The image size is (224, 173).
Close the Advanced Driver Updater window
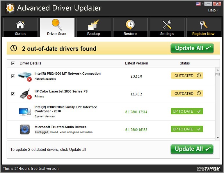point(217,4)
